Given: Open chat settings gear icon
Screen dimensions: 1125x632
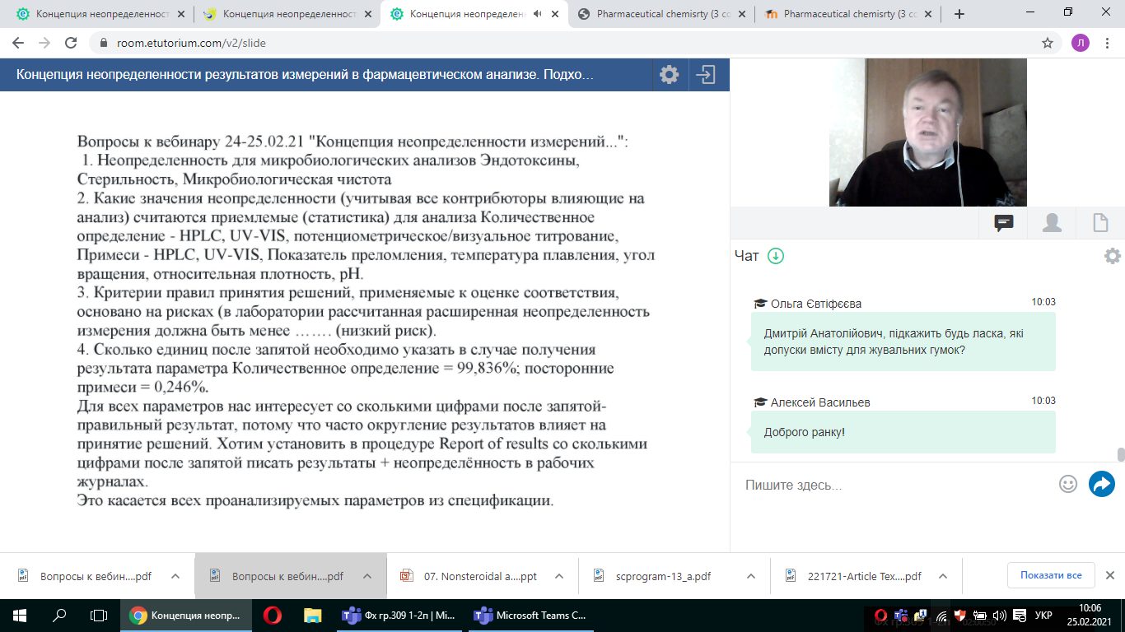Looking at the screenshot, I should (x=1112, y=256).
